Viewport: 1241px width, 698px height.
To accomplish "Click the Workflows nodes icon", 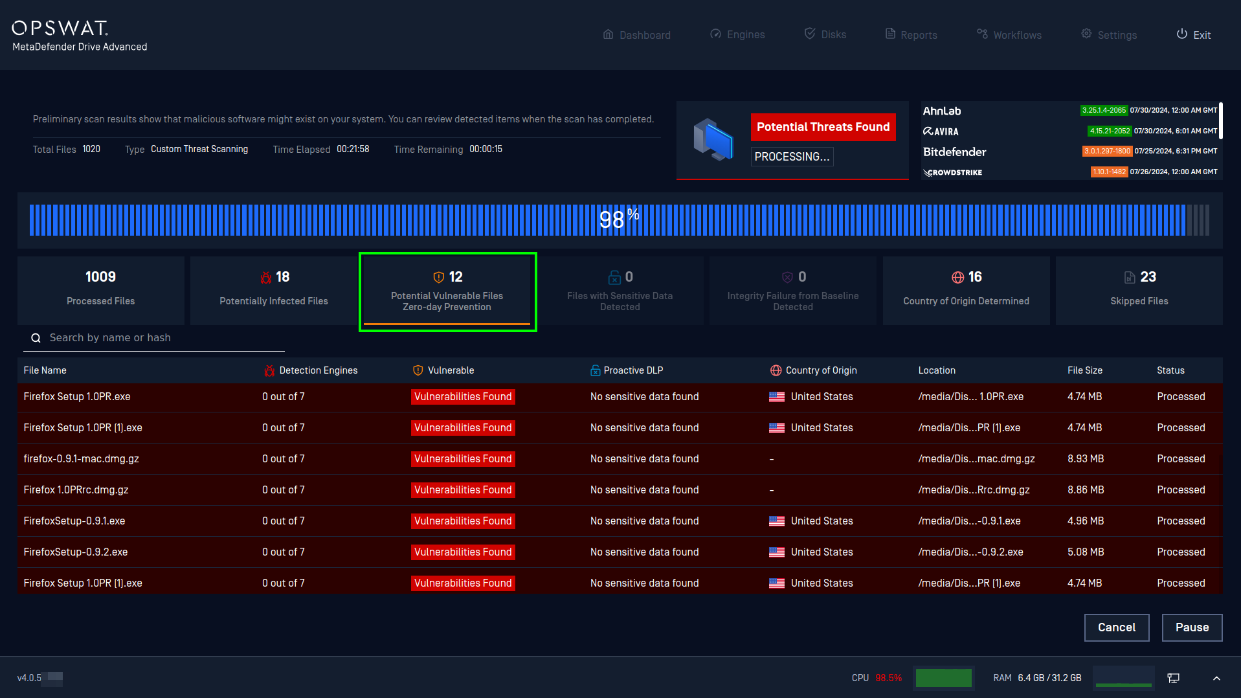I will 982,34.
